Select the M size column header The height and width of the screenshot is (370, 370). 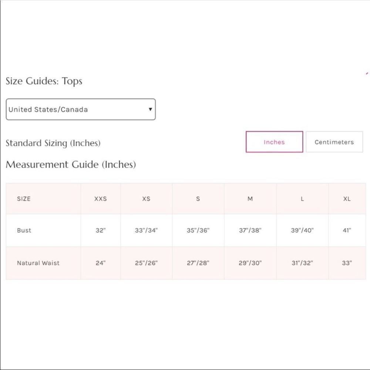coord(250,199)
